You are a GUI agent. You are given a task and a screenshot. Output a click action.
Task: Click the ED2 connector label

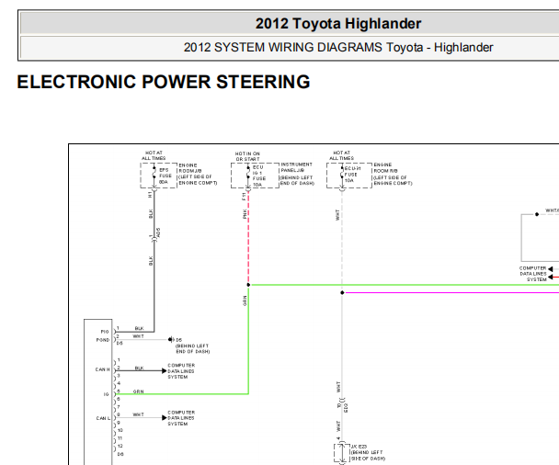(x=346, y=408)
